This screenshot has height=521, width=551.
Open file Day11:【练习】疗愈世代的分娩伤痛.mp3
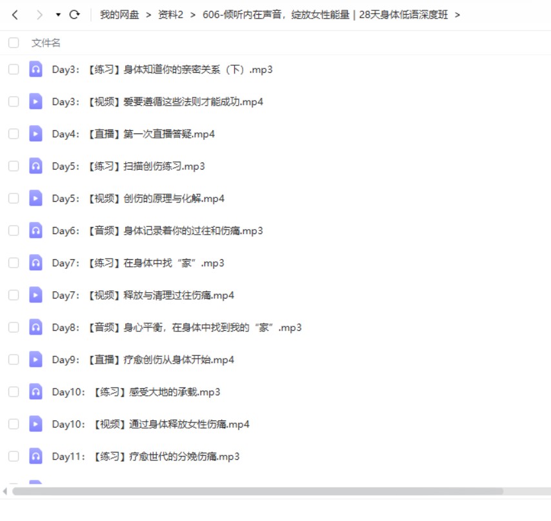click(x=146, y=457)
